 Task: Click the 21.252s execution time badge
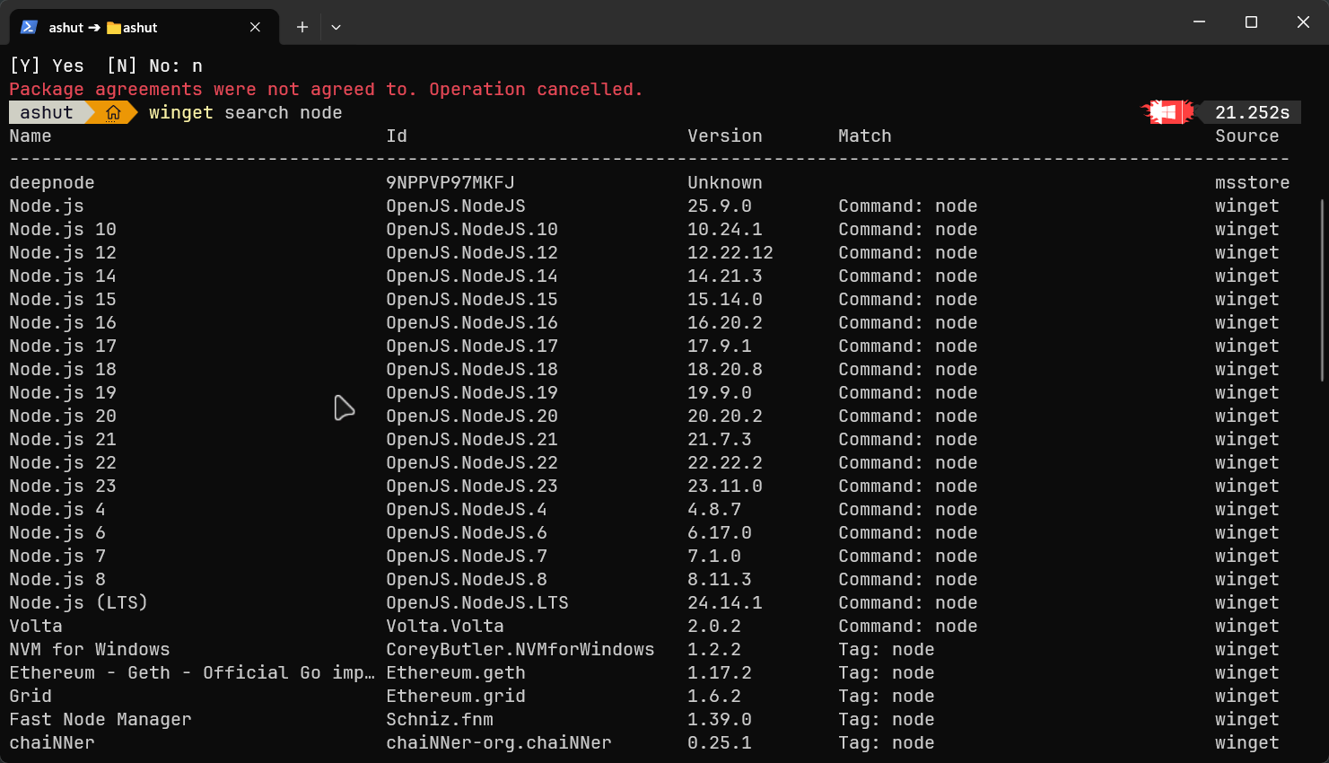click(x=1252, y=112)
